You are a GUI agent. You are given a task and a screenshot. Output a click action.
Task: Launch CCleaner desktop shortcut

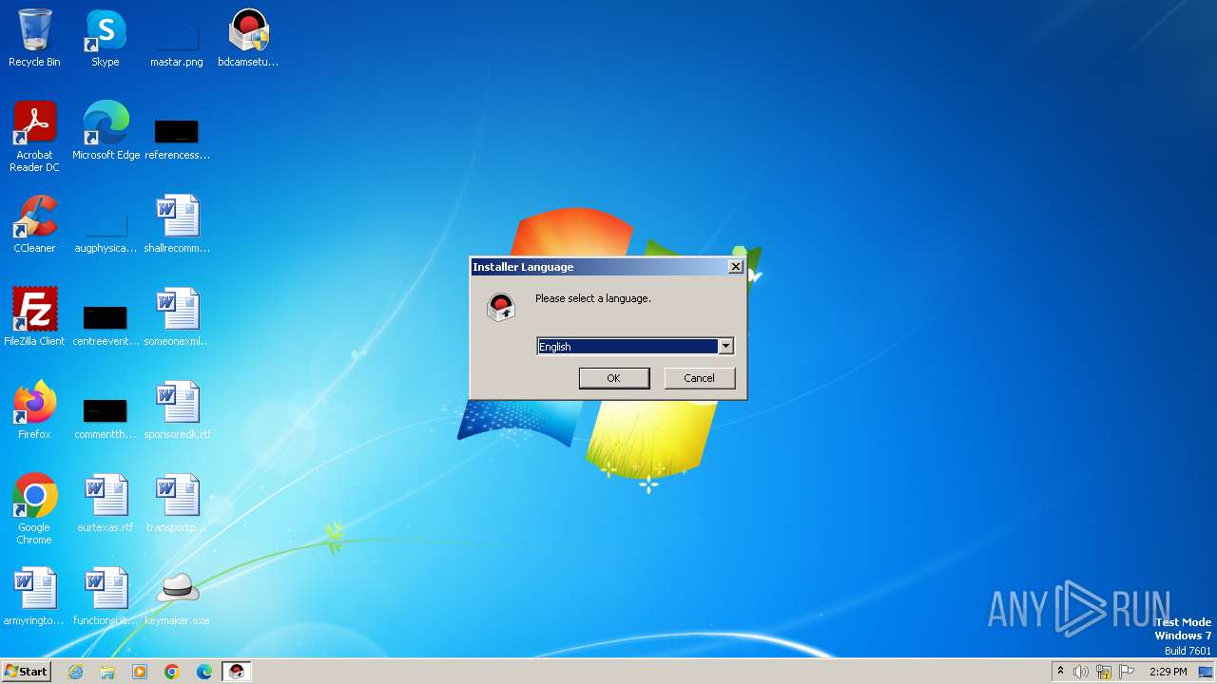tap(34, 224)
